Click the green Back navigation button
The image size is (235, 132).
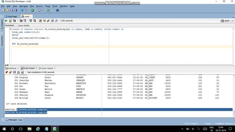(x=32, y=10)
